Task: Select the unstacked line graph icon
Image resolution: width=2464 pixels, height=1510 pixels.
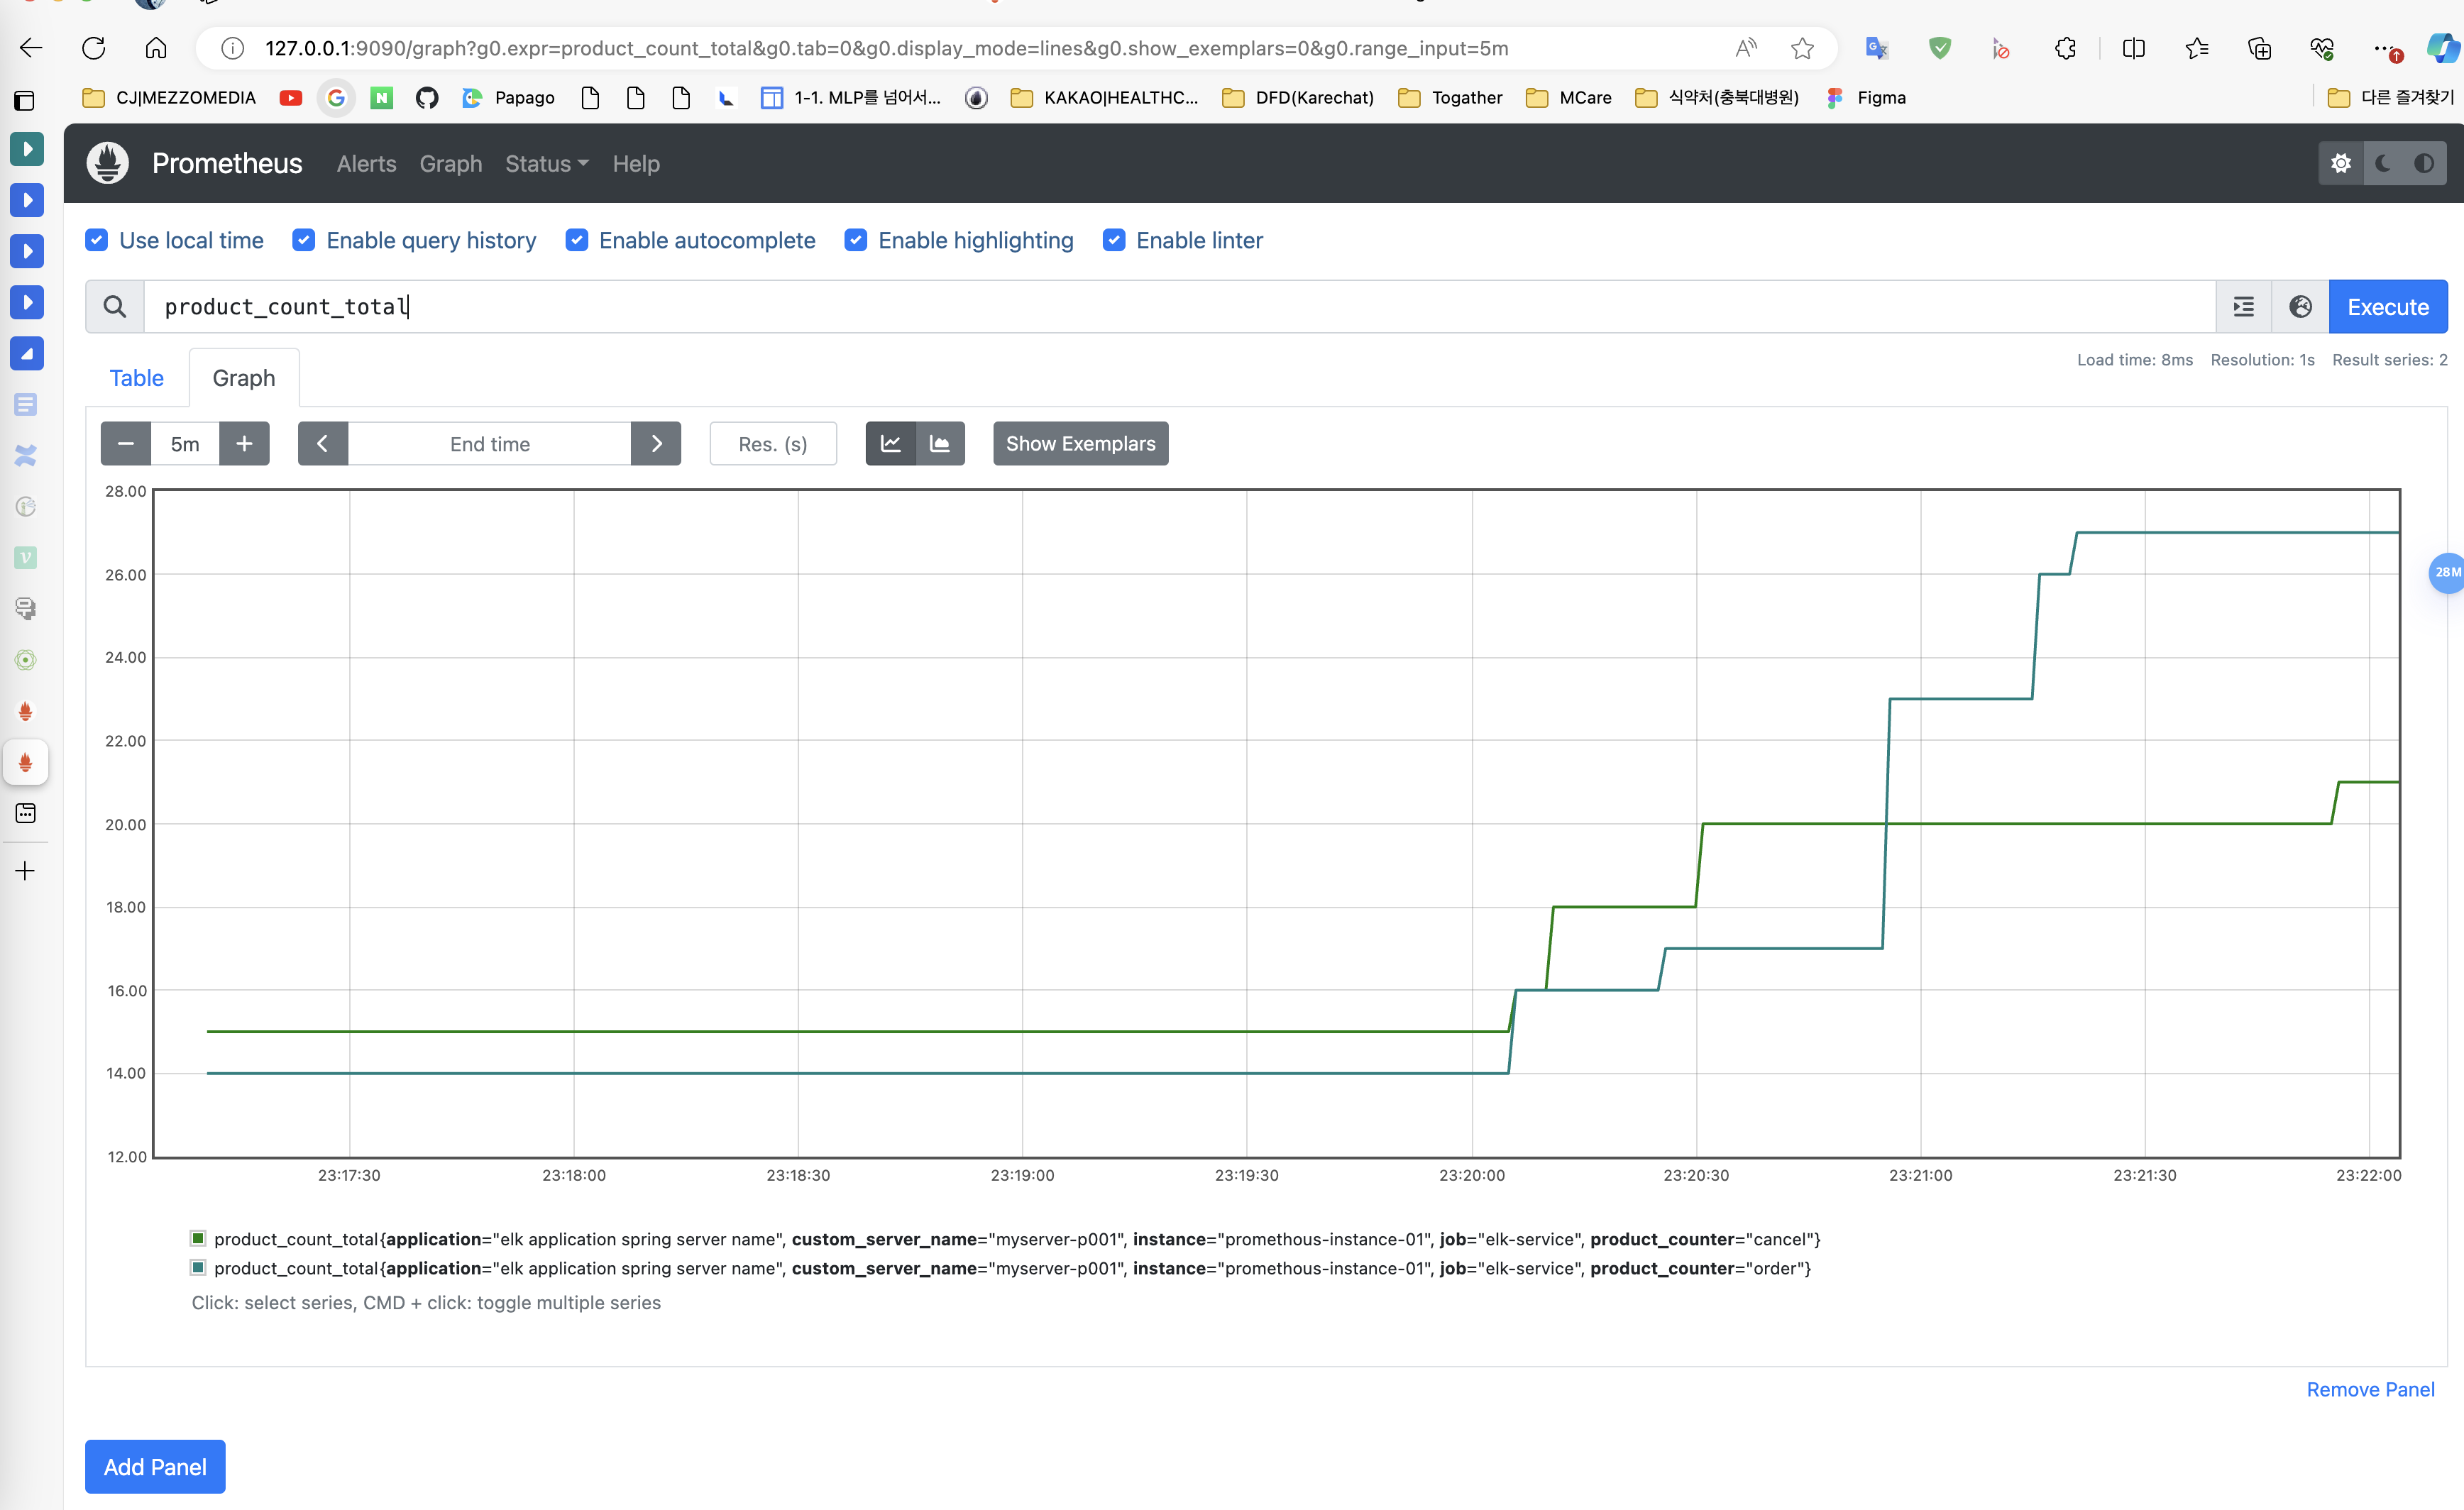Action: point(890,444)
